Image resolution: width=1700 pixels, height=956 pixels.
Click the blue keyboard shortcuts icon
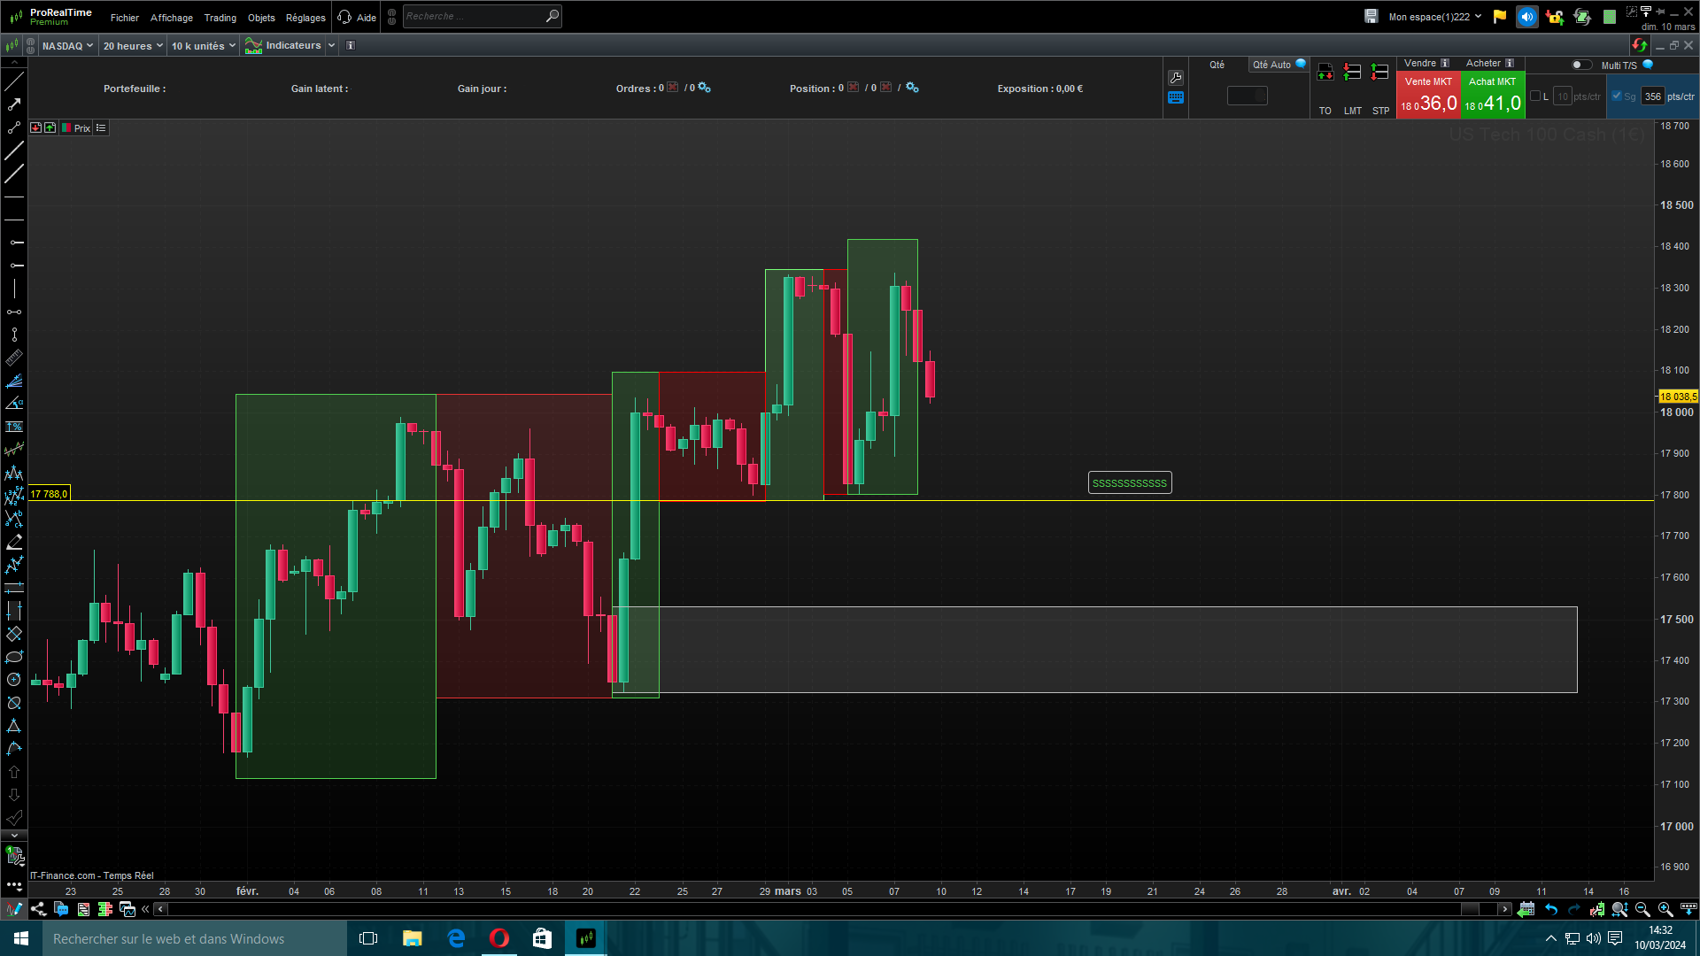coord(1176,98)
